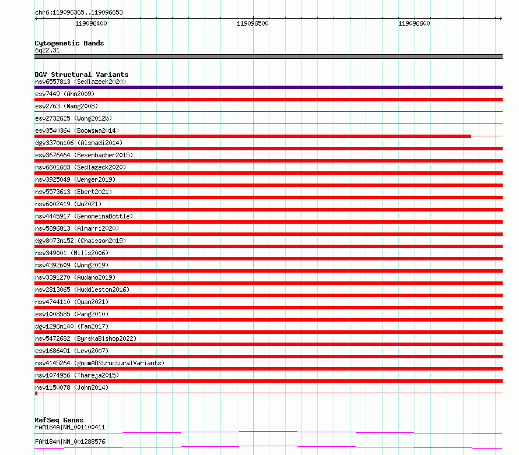Click the blue bar under nsv6557813

pyautogui.click(x=268, y=87)
